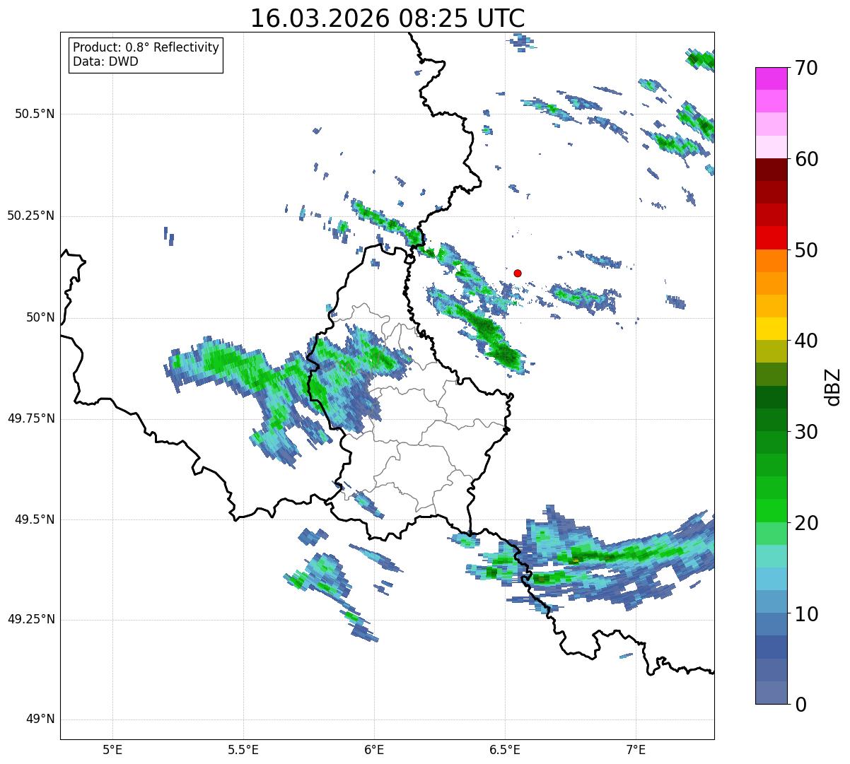Click the '49.5°N' latitude label

tap(34, 519)
